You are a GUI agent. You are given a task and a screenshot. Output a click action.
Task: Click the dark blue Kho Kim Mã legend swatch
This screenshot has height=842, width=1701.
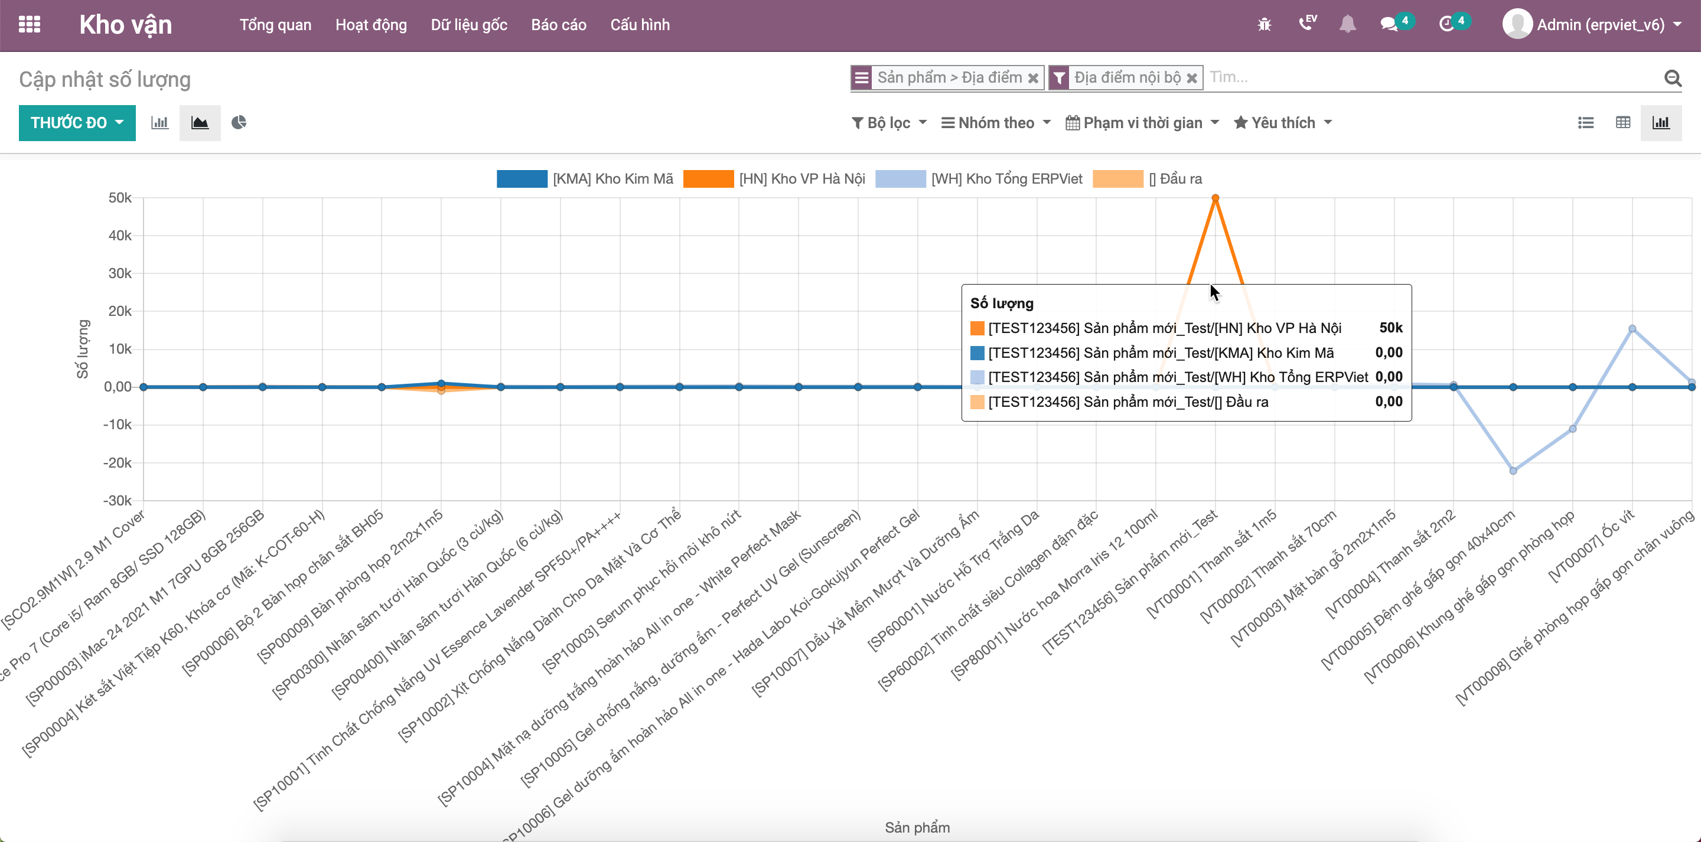(522, 179)
